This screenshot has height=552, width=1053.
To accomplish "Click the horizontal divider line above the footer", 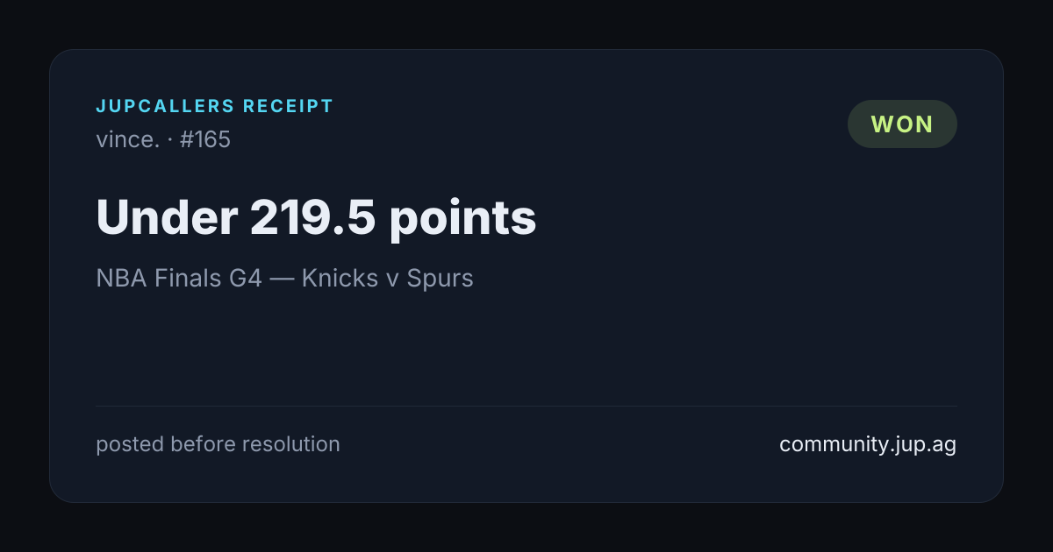I will pos(526,406).
